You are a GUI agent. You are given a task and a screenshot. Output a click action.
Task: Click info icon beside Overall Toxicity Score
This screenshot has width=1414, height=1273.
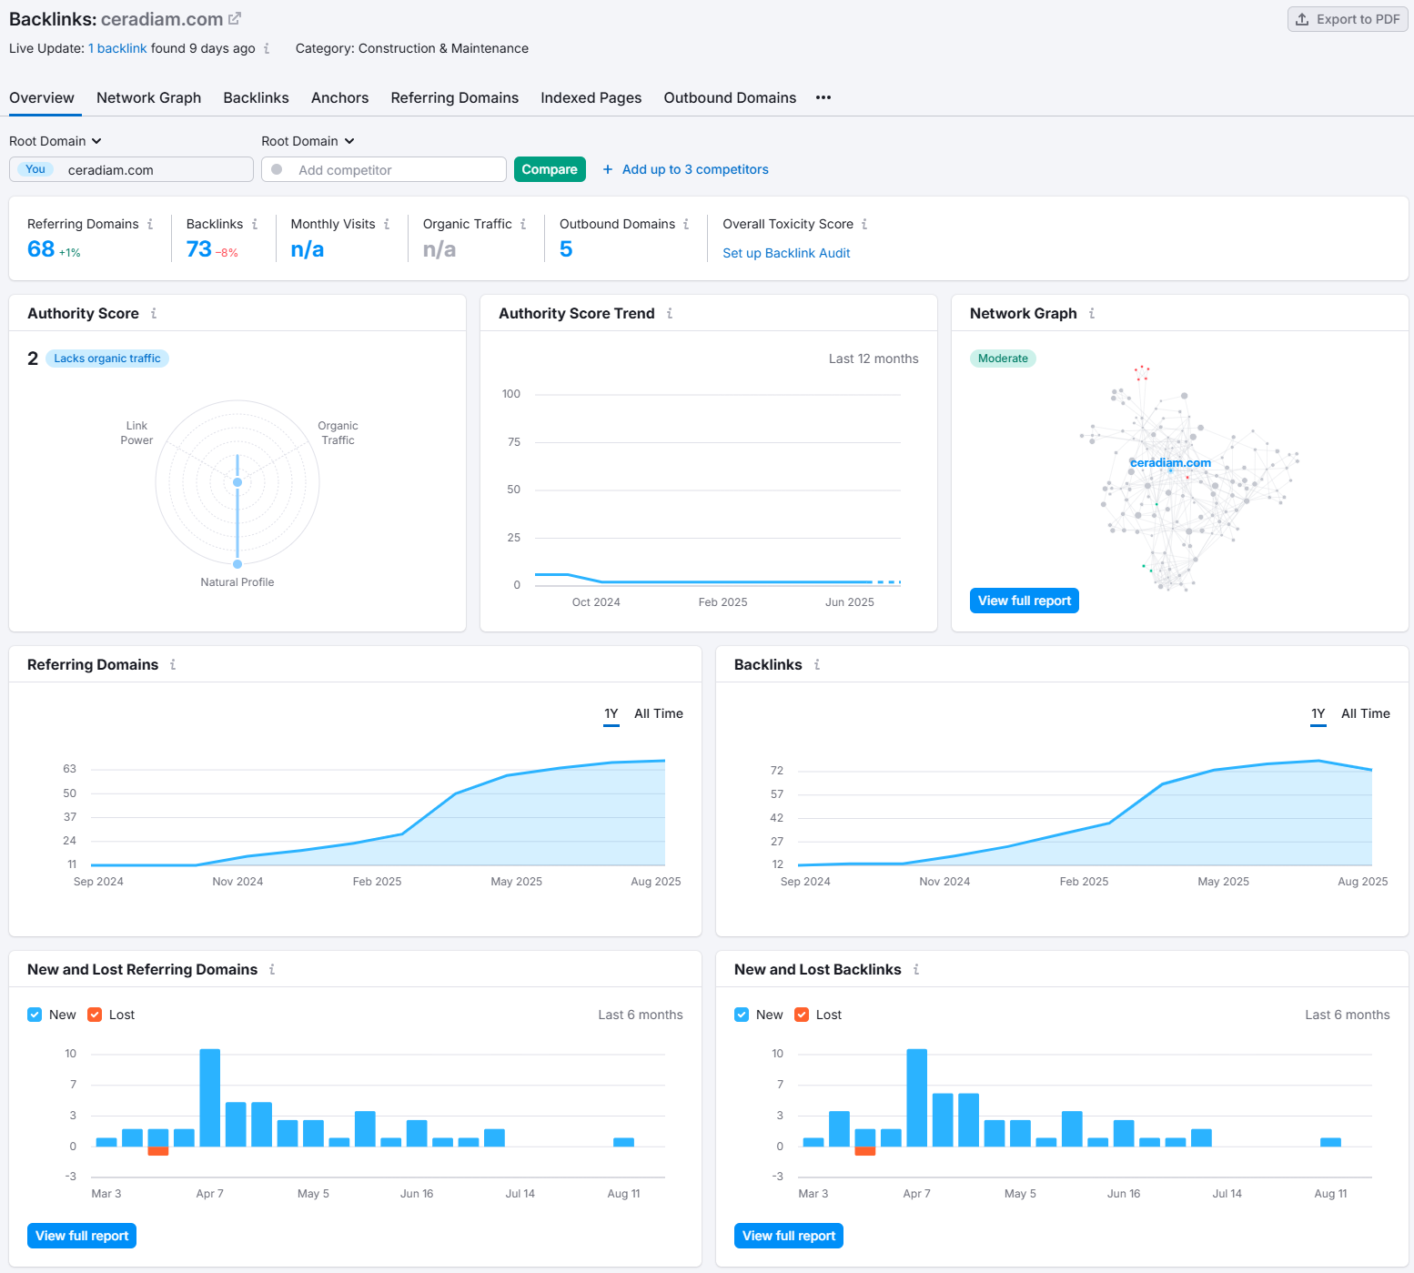point(864,225)
